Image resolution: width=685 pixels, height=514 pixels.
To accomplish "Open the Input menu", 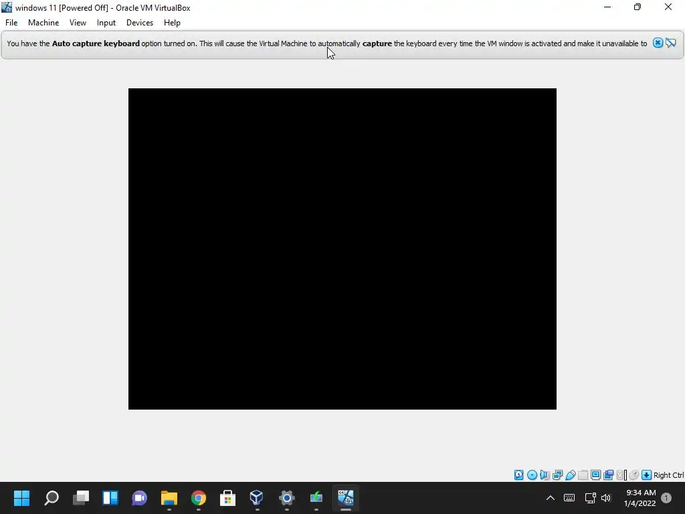I will tap(106, 23).
